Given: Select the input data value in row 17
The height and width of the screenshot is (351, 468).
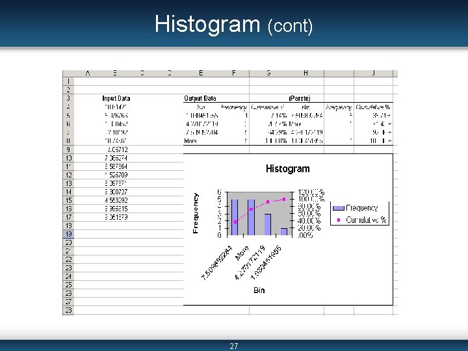Looking at the screenshot, I should click(116, 217).
